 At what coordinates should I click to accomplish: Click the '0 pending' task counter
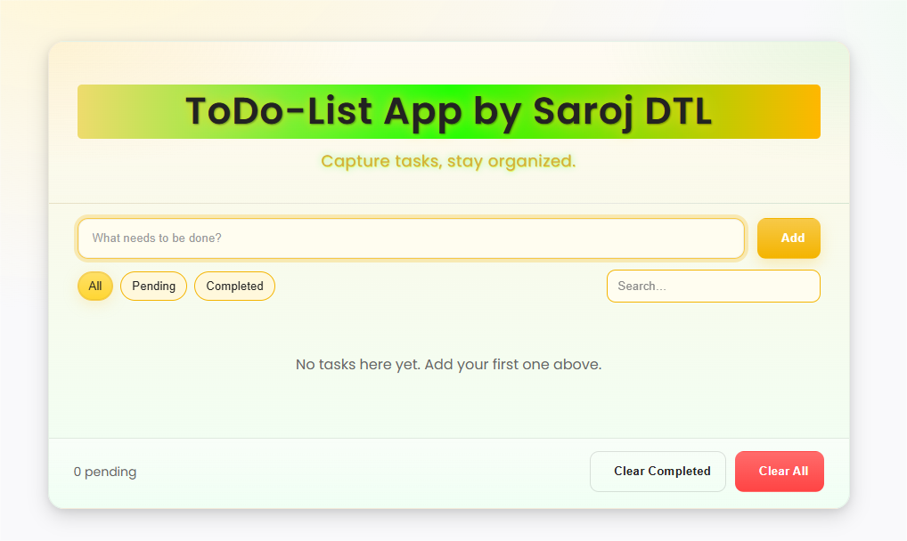coord(105,471)
